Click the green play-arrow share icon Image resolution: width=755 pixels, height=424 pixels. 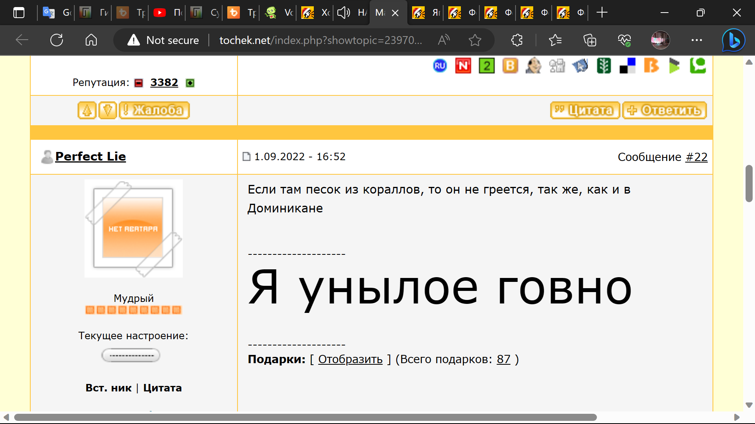coord(674,66)
